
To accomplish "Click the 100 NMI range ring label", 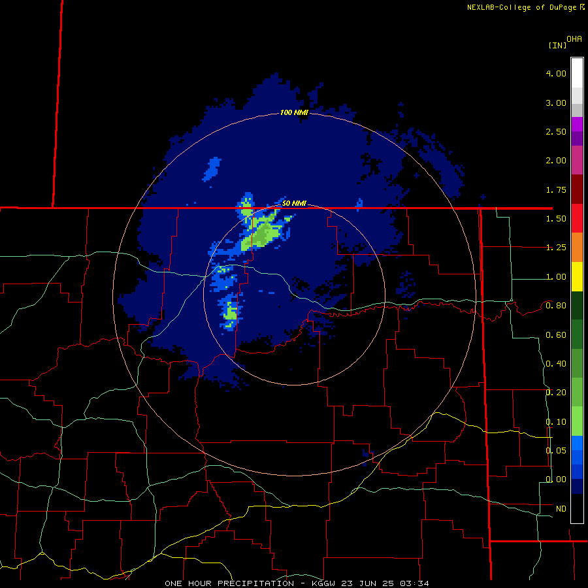I will pyautogui.click(x=294, y=112).
